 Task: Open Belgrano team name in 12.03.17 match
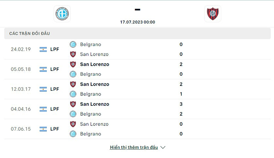[x=90, y=94]
